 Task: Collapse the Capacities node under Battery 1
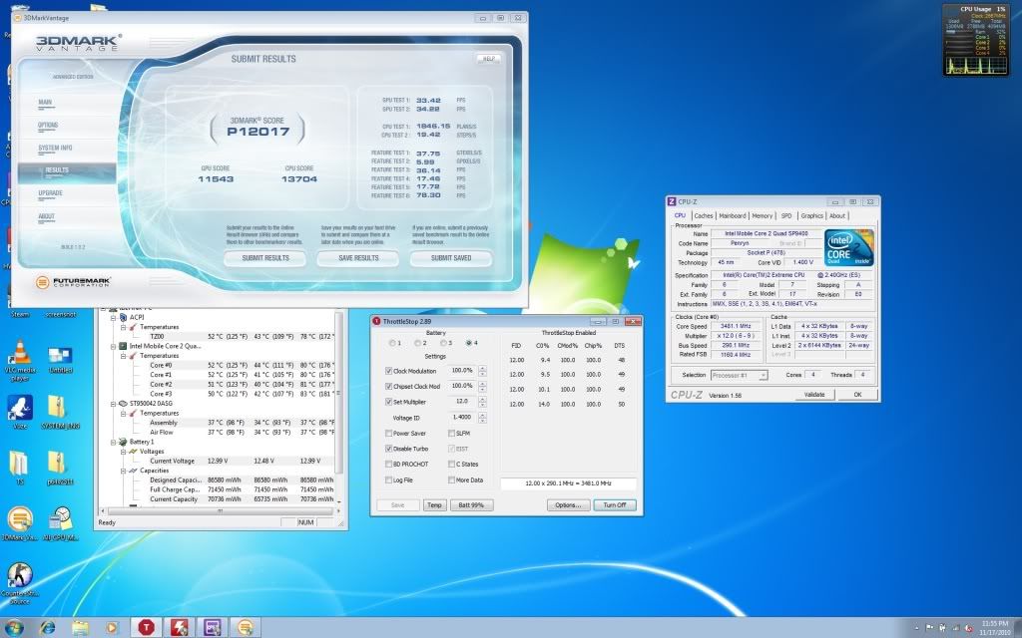(x=123, y=471)
